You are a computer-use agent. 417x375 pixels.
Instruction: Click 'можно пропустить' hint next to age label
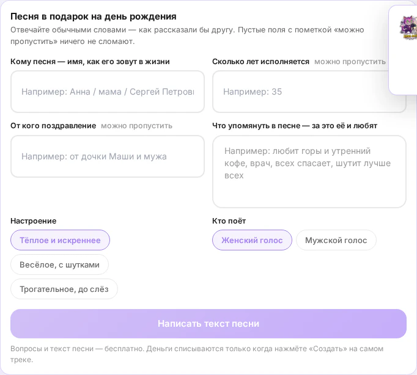tap(350, 62)
